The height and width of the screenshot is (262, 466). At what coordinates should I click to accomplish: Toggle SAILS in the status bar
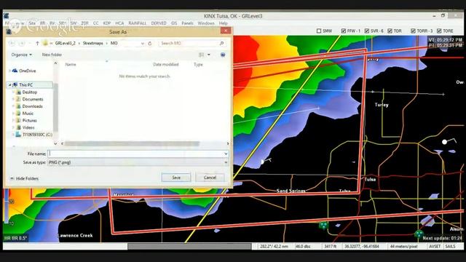[x=450, y=246]
